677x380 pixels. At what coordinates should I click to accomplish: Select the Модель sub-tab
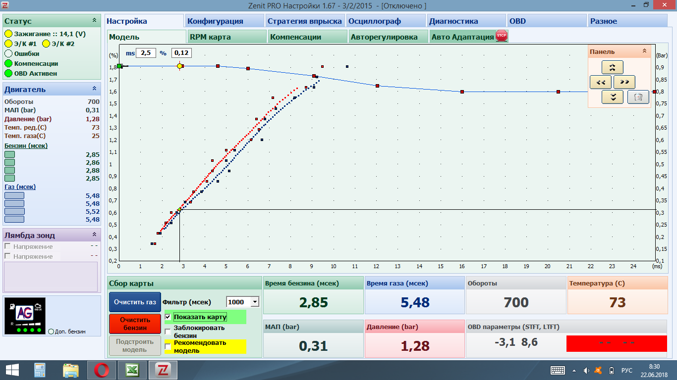click(147, 37)
